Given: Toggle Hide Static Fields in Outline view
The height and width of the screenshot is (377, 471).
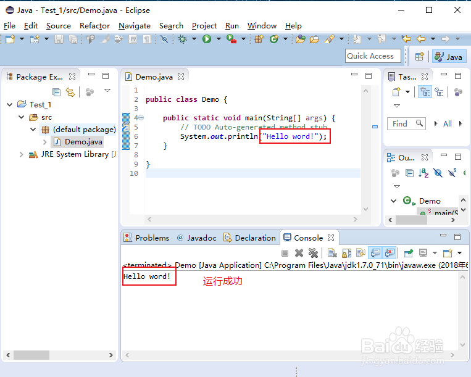Looking at the screenshot, I should point(452,173).
